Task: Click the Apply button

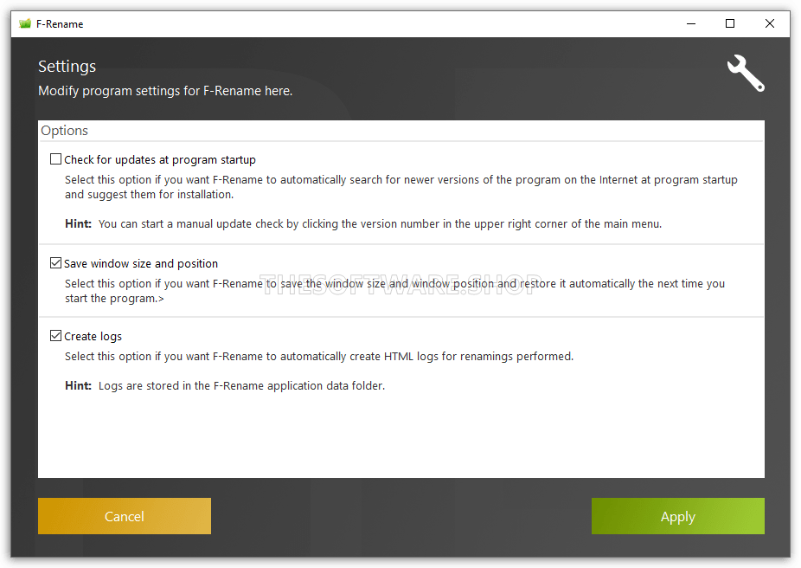Action: [678, 516]
